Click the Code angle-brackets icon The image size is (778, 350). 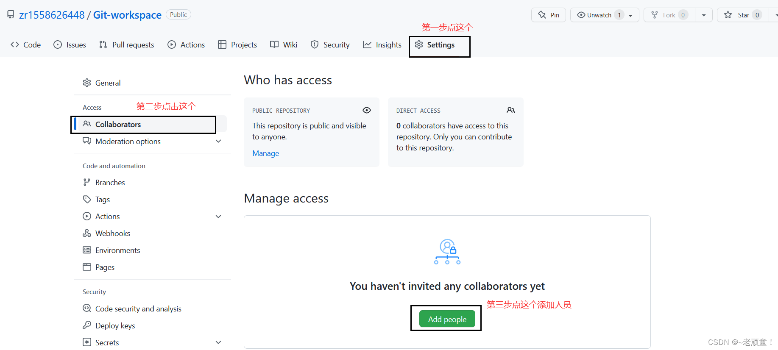coord(15,44)
